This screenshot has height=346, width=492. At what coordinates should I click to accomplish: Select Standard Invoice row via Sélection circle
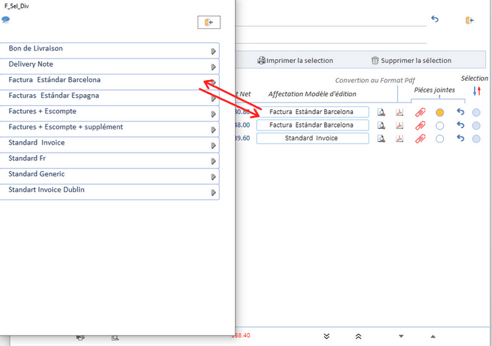coord(476,139)
